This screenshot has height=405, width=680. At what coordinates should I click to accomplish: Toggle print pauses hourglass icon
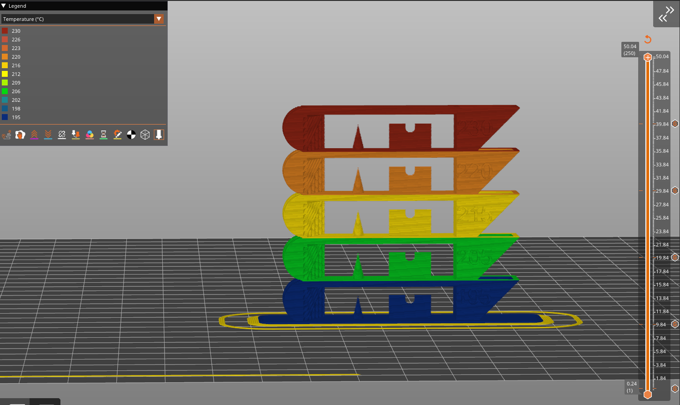point(104,135)
